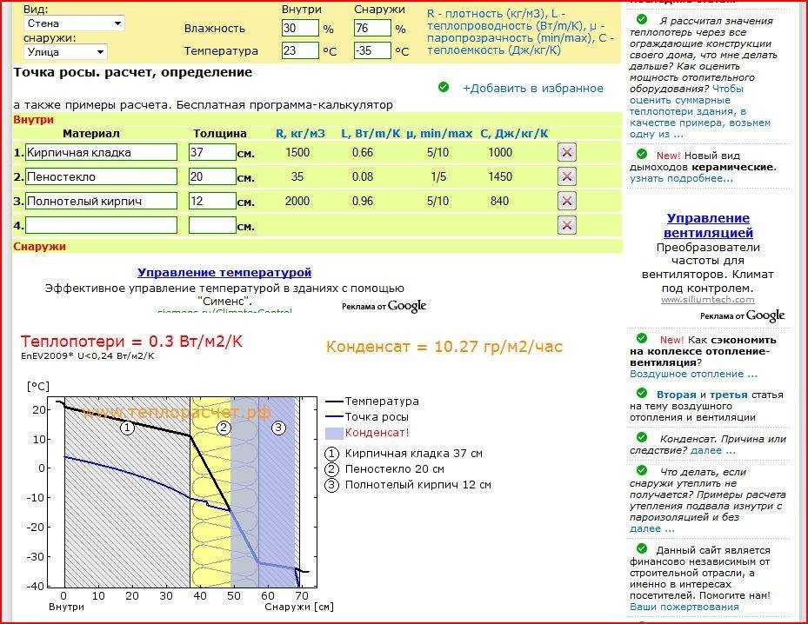Click green check icon next to Данный сайт является
Screen dimensions: 808x624
pos(642,548)
